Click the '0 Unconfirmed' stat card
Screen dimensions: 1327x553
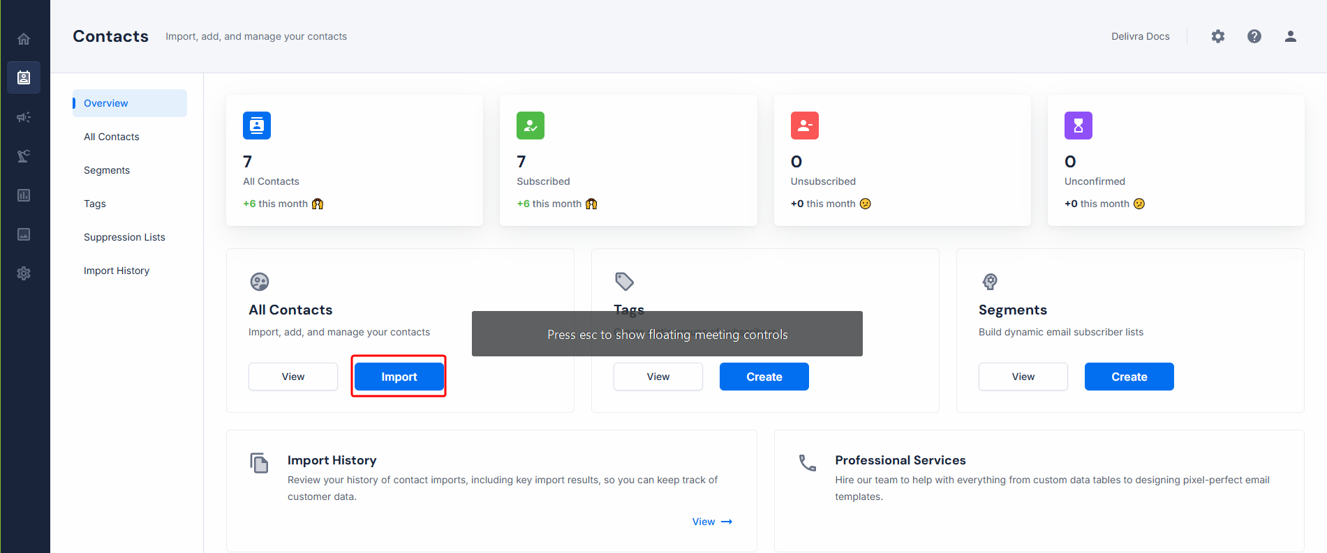pyautogui.click(x=1176, y=160)
